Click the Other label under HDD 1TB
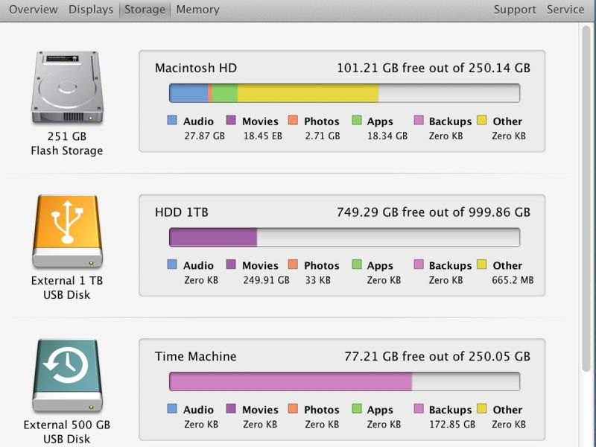The height and width of the screenshot is (447, 596). click(507, 265)
